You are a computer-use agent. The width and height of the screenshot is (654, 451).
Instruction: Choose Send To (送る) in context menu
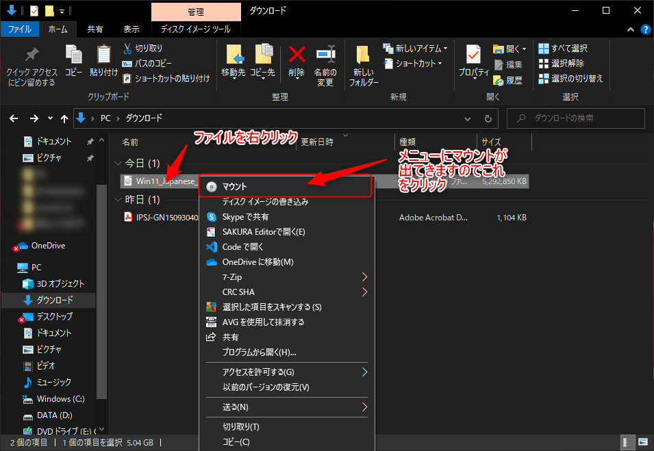(x=287, y=407)
